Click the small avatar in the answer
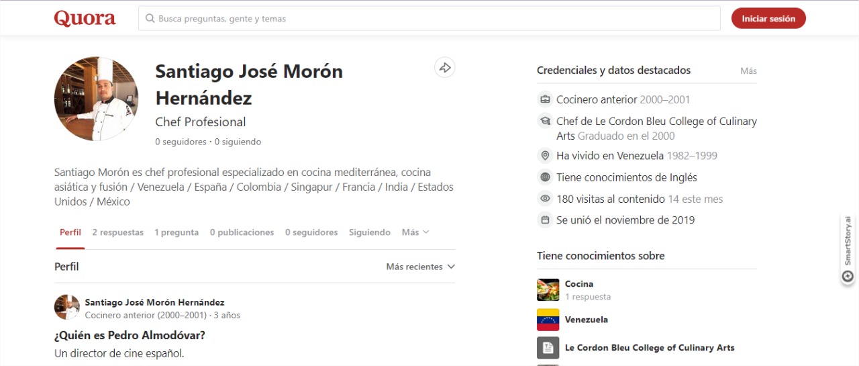The height and width of the screenshot is (366, 859). [66, 307]
